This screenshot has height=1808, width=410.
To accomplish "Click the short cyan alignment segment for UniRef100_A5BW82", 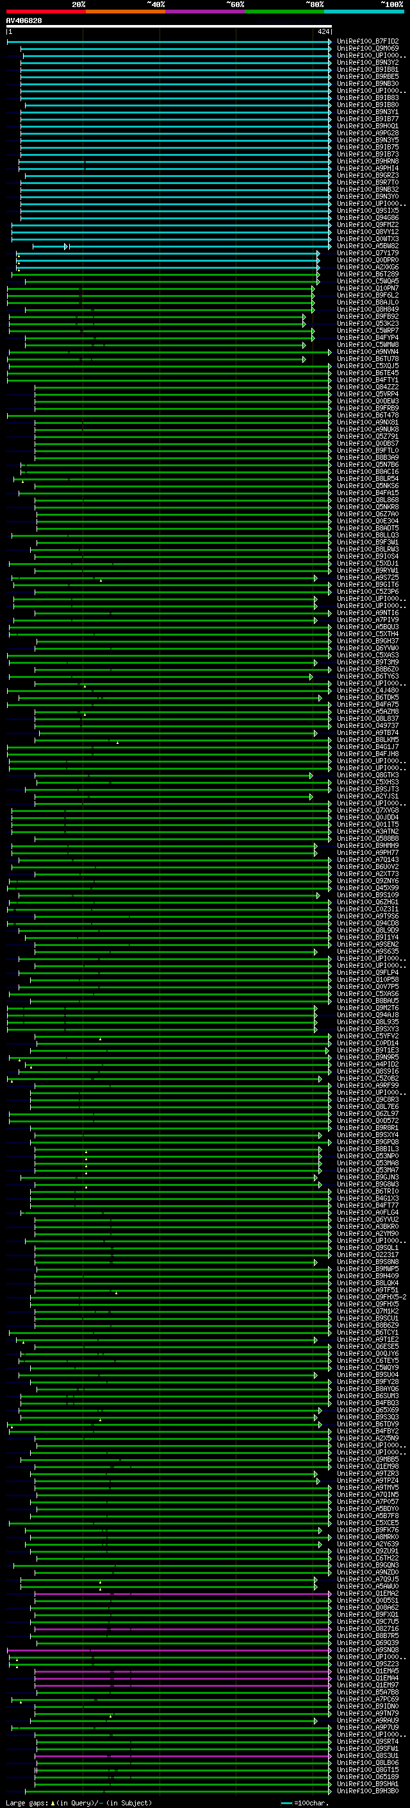I will (50, 246).
